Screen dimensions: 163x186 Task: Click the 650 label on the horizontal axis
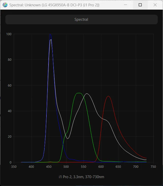(x=118, y=167)
